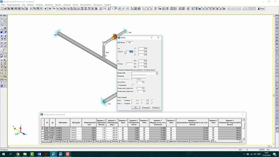Click the X delete icon in toolbar
This screenshot has height=157, width=279.
[41, 8]
